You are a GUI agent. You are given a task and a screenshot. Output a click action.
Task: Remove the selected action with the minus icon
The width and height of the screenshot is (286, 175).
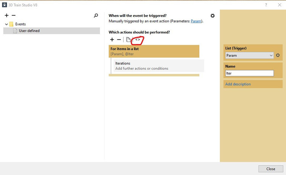[x=119, y=40]
